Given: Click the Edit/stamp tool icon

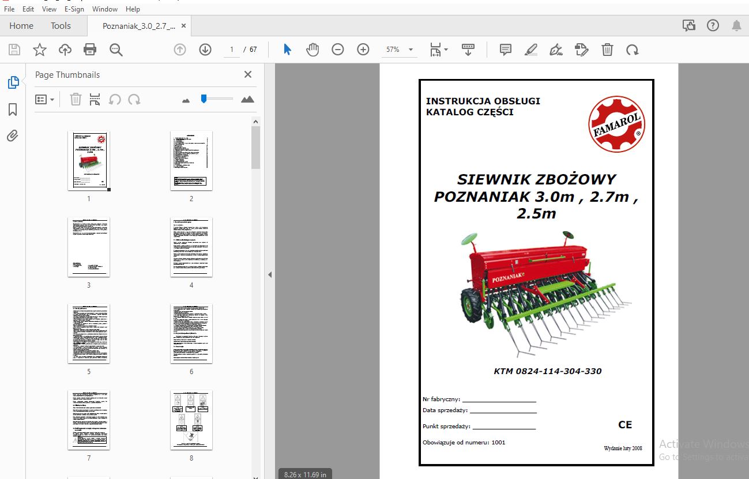Looking at the screenshot, I should (x=582, y=50).
